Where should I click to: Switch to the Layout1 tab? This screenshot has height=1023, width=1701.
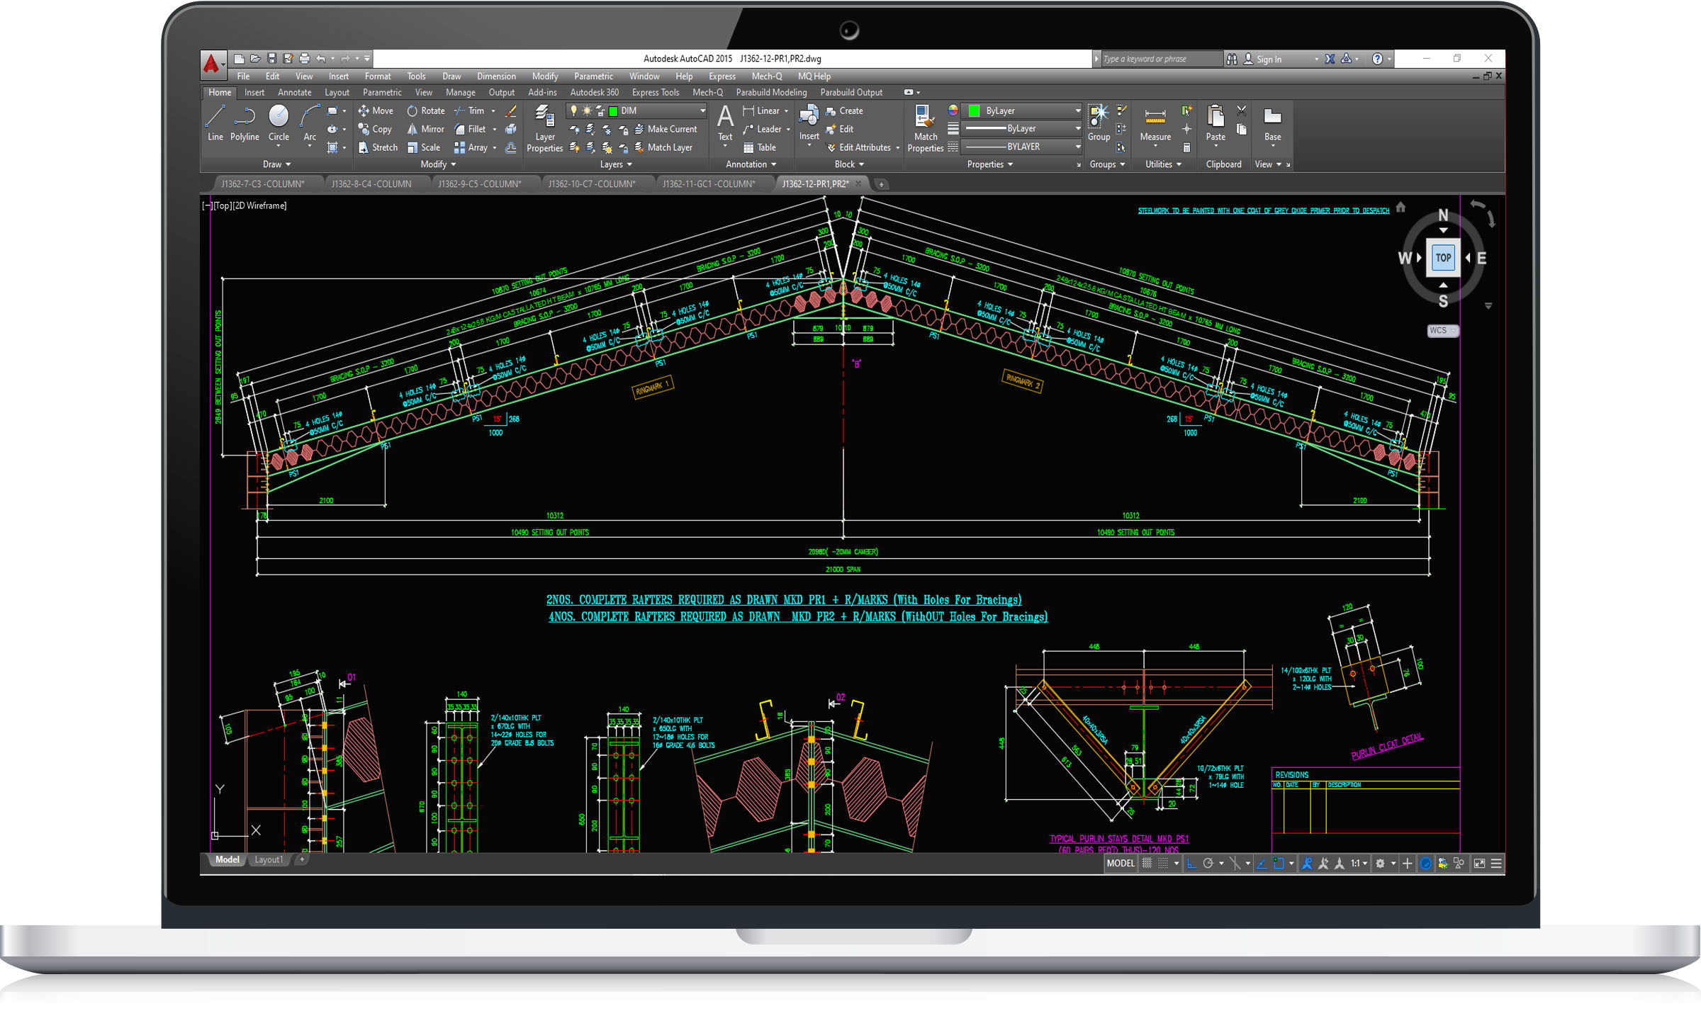coord(269,859)
